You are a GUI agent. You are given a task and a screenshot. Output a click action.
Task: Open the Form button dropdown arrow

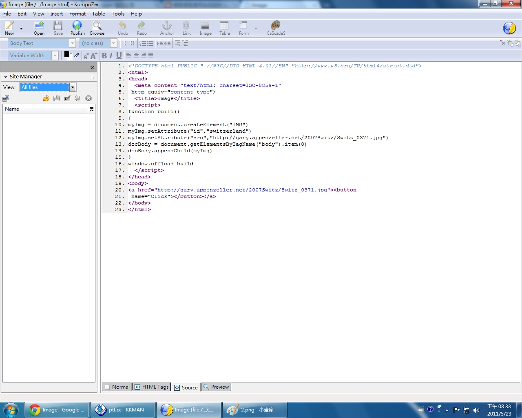tap(256, 29)
